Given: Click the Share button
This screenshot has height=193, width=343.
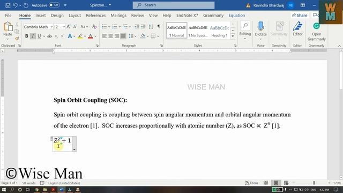Looking at the screenshot, I should click(x=300, y=16).
